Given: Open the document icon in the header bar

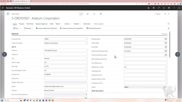Looking at the screenshot, I should pos(149,8).
